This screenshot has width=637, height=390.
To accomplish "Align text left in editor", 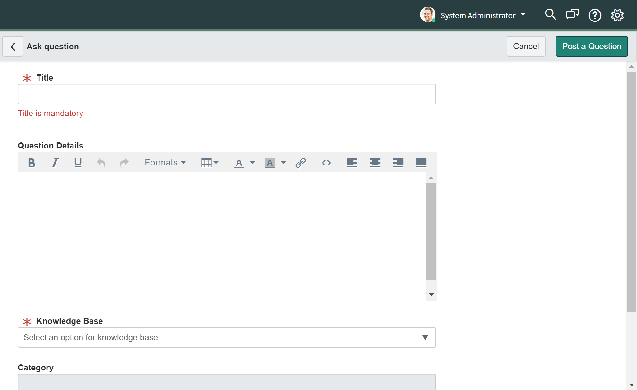I will 352,163.
